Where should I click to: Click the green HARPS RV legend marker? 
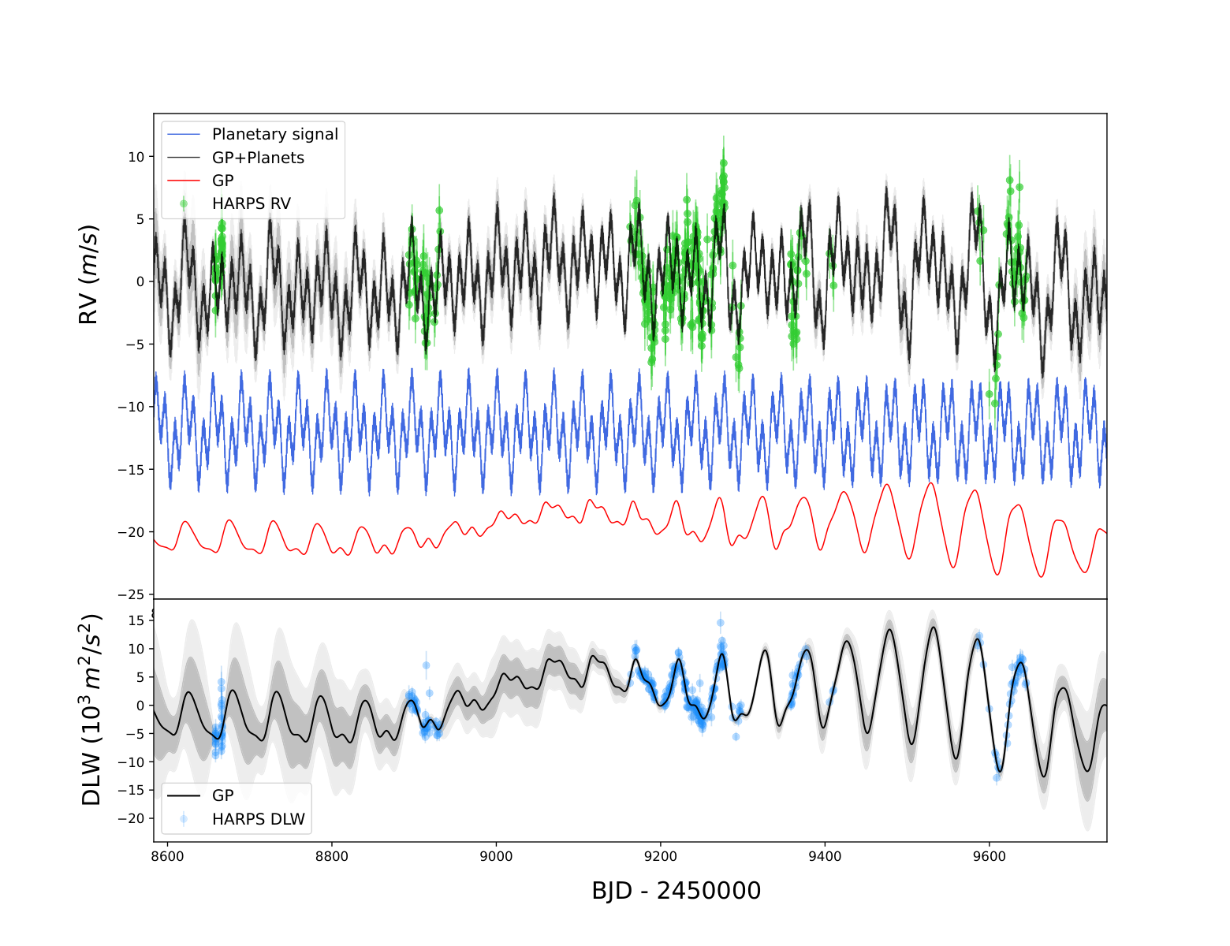(x=184, y=203)
